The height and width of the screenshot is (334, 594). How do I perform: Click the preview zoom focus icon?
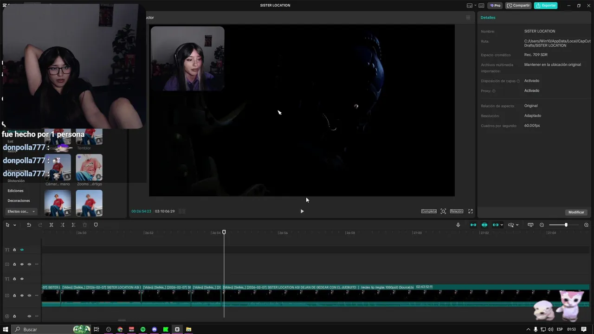tap(443, 211)
